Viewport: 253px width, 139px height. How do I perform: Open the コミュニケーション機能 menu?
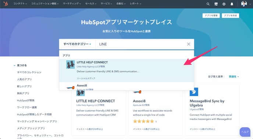(x=45, y=4)
